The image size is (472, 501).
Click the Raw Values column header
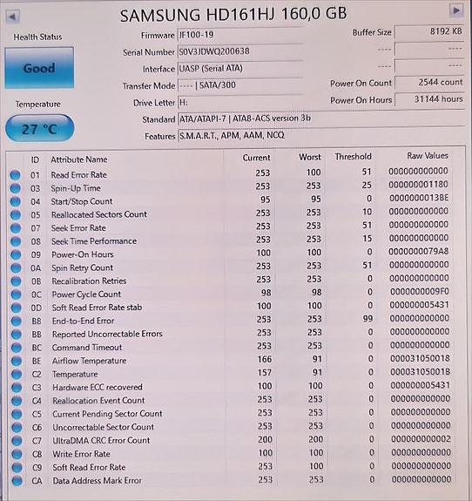pos(428,156)
